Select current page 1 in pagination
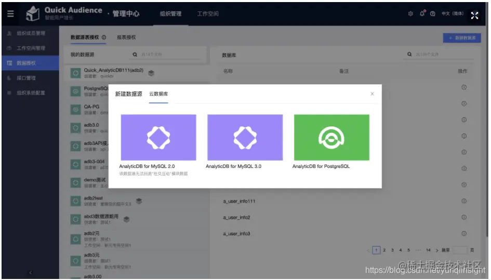Screen dimensions: 491x280 [x=376, y=250]
